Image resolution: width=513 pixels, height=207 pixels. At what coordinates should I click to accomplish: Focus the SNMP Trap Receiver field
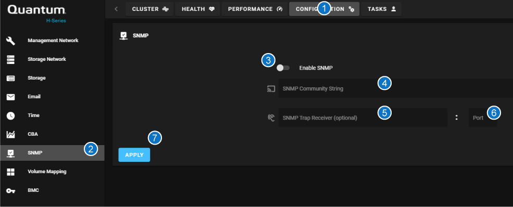[363, 118]
